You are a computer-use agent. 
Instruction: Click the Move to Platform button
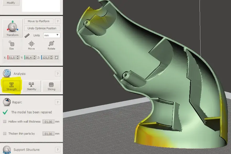[39, 21]
